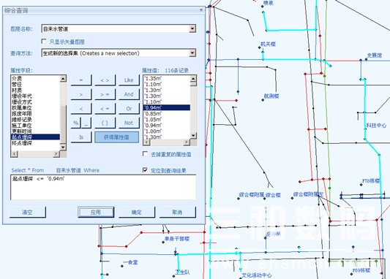Screen dimensions: 390x279
Task: Click the percent wildcard button
Action: pyautogui.click(x=75, y=123)
